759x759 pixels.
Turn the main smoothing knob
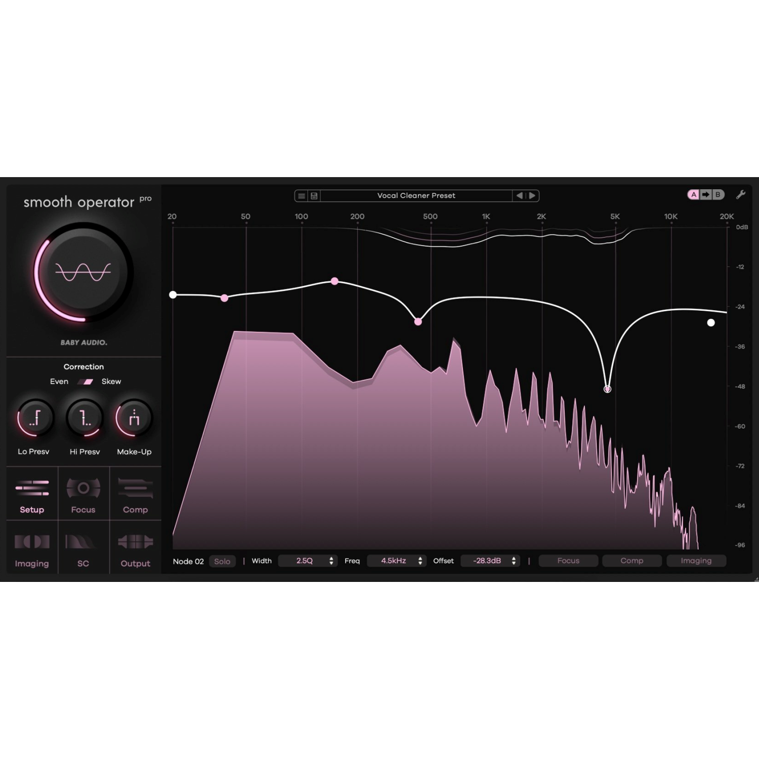pos(82,272)
